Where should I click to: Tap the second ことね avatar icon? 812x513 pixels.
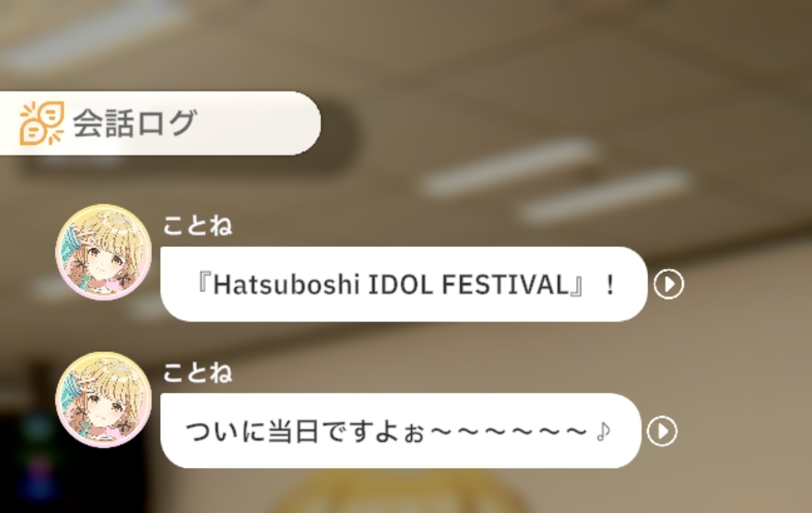pyautogui.click(x=104, y=400)
